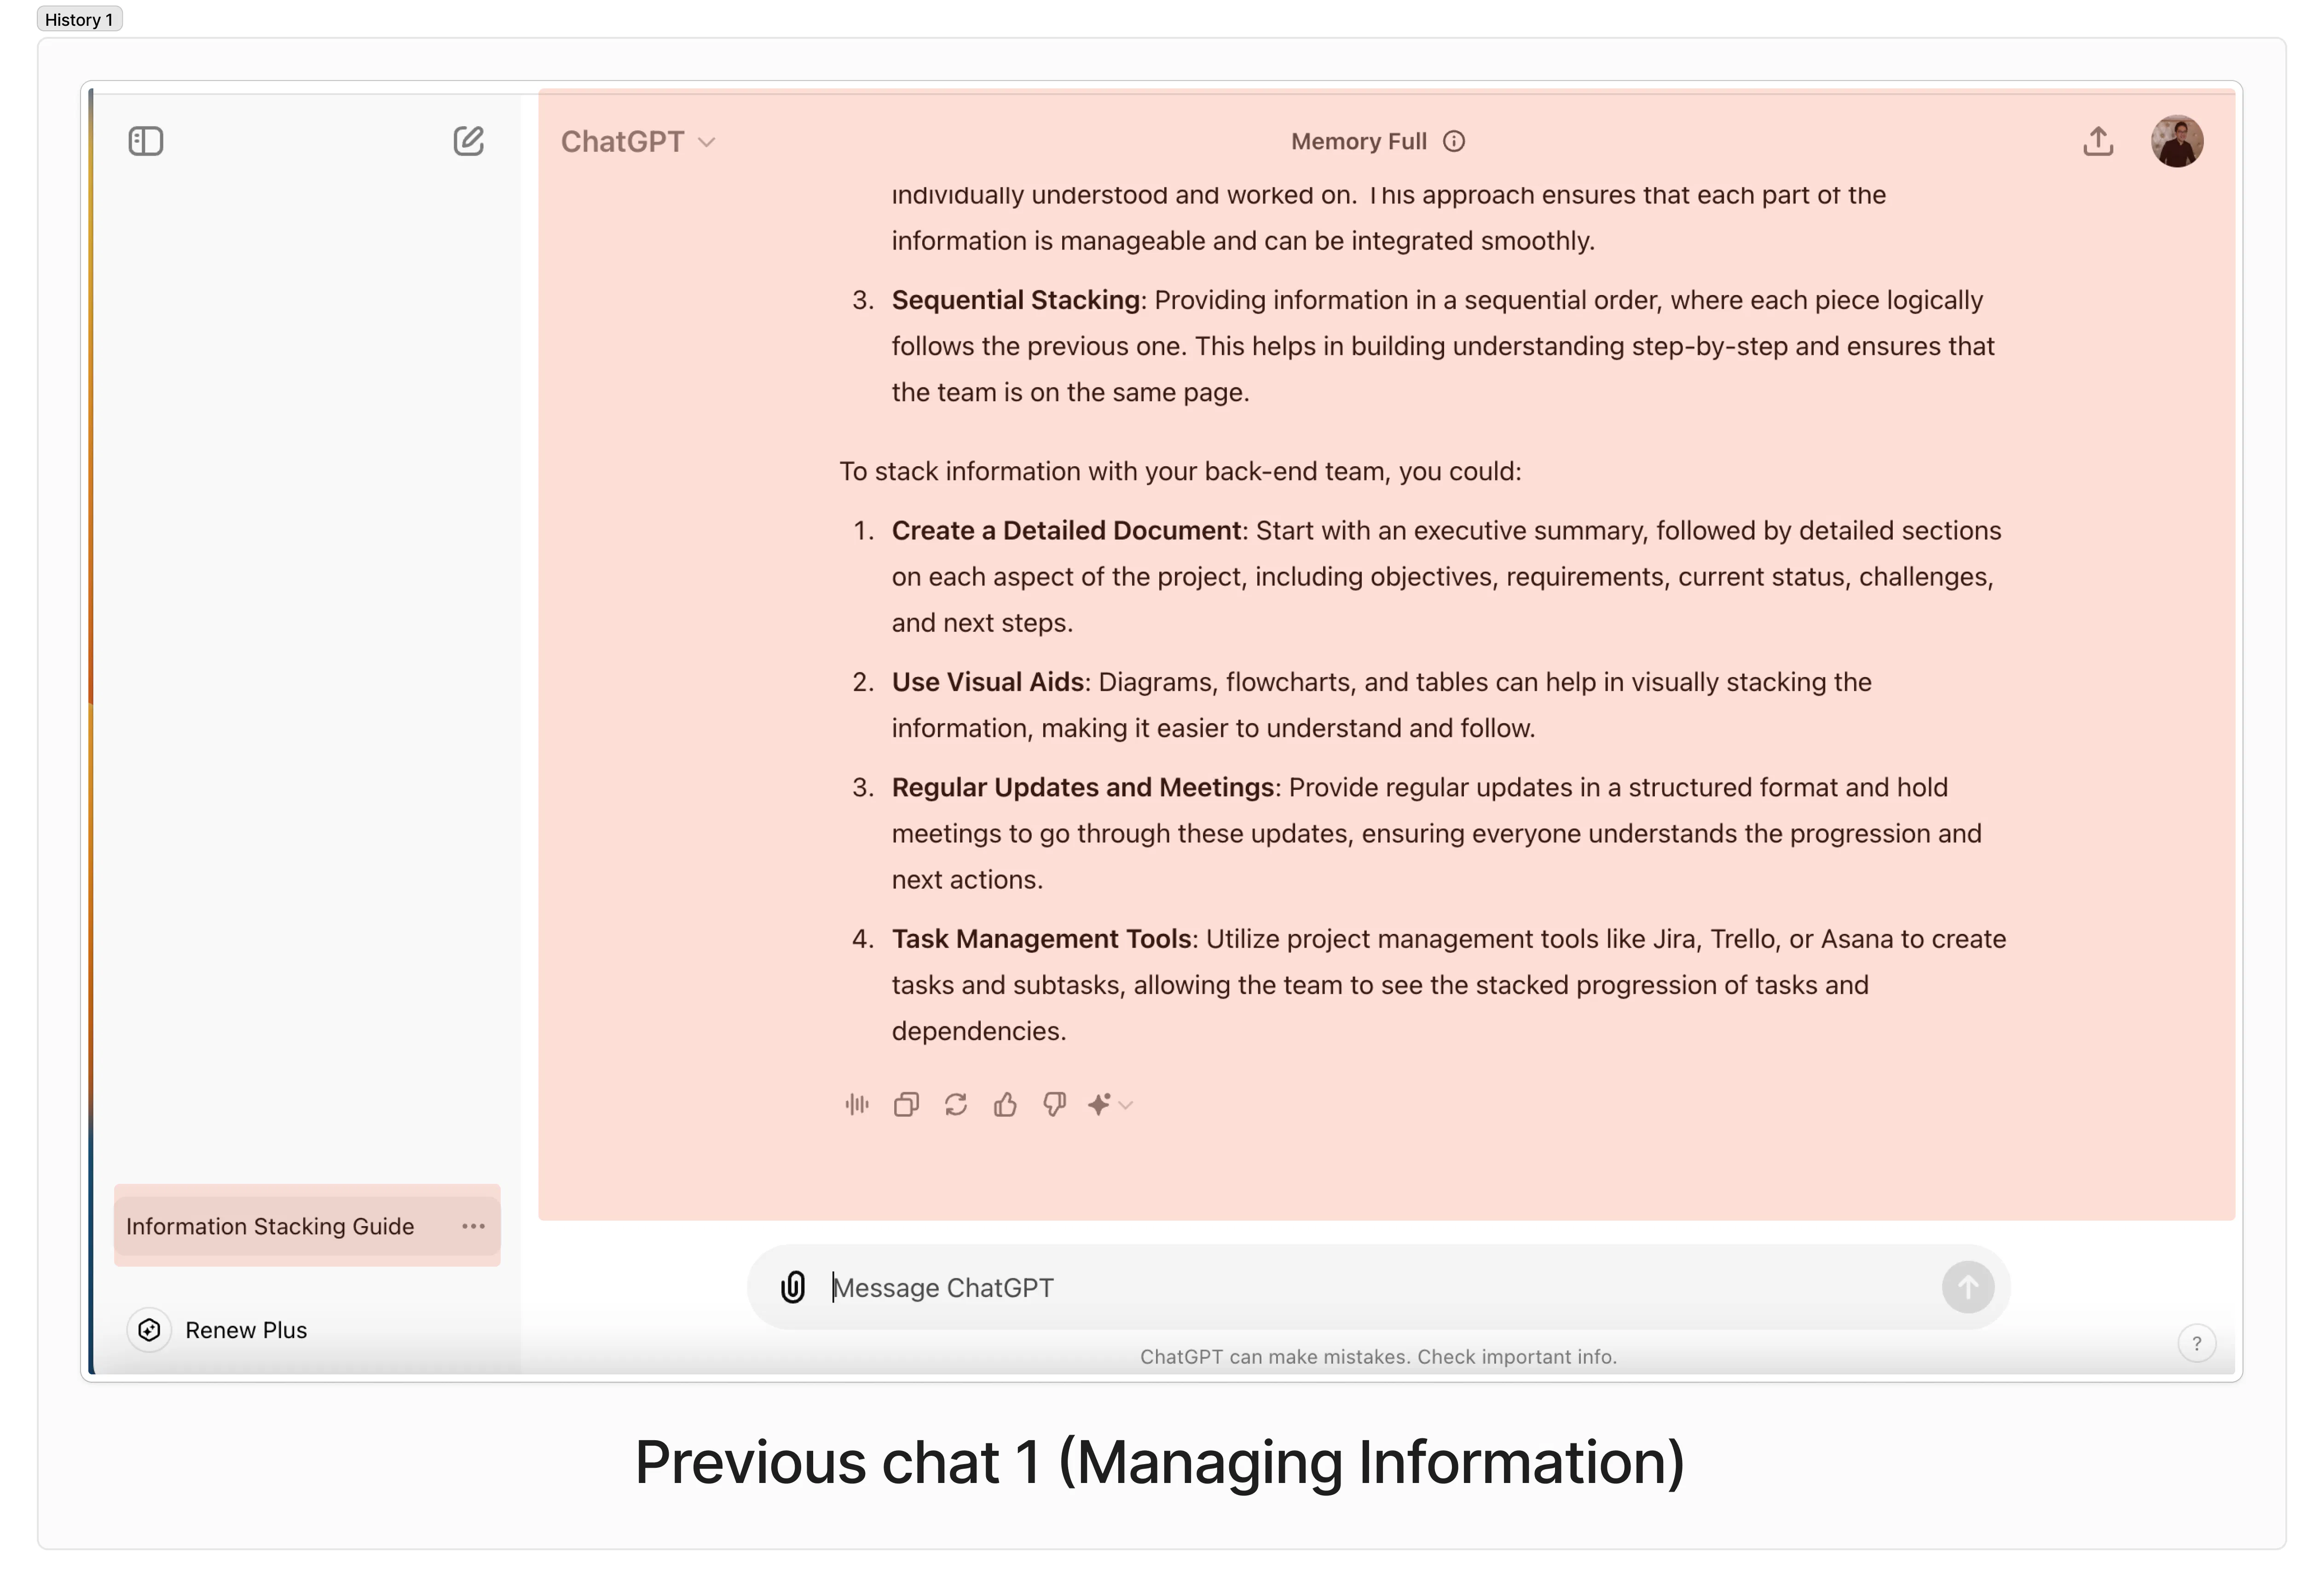
Task: Open Information Stacking Guide options ellipsis
Action: pyautogui.click(x=473, y=1226)
